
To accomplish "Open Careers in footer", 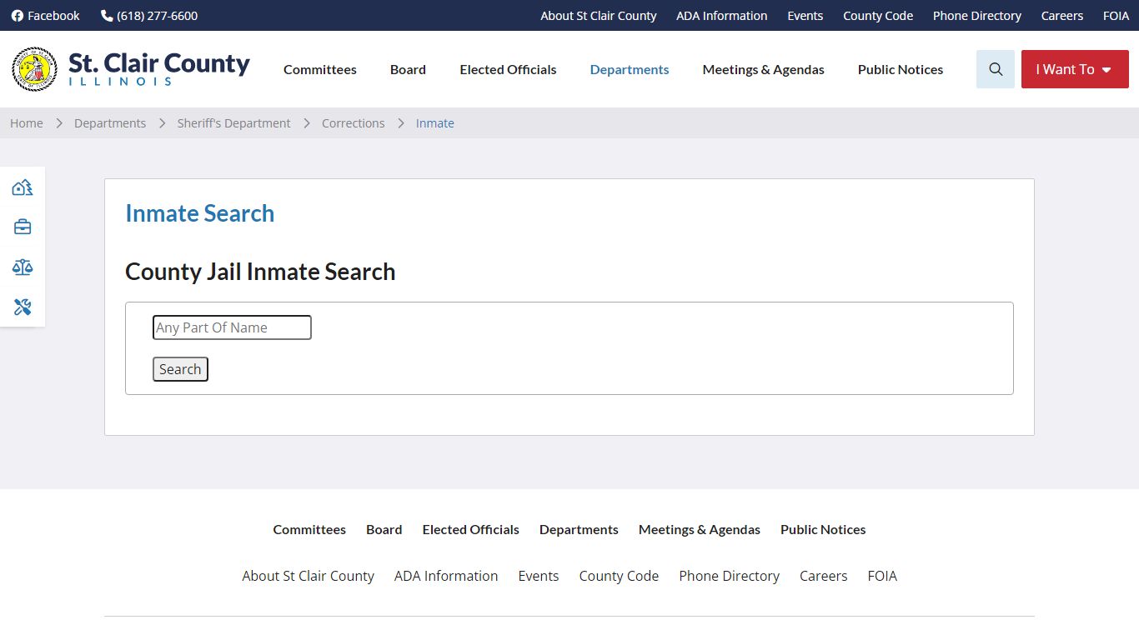I will point(824,576).
